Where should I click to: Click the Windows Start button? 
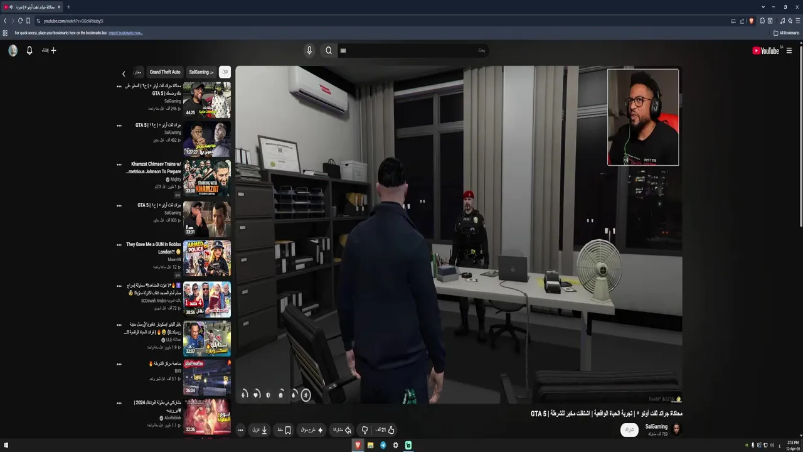(x=6, y=445)
